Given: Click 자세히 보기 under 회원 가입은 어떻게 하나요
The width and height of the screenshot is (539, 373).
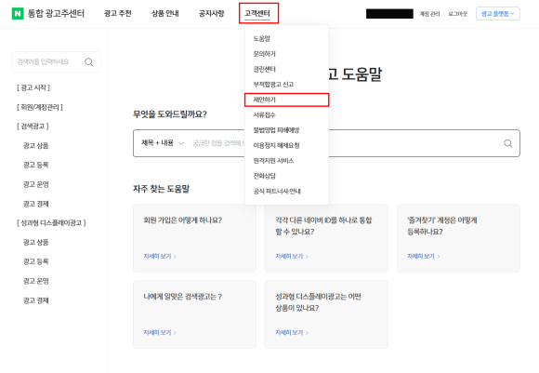Looking at the screenshot, I should coord(160,256).
